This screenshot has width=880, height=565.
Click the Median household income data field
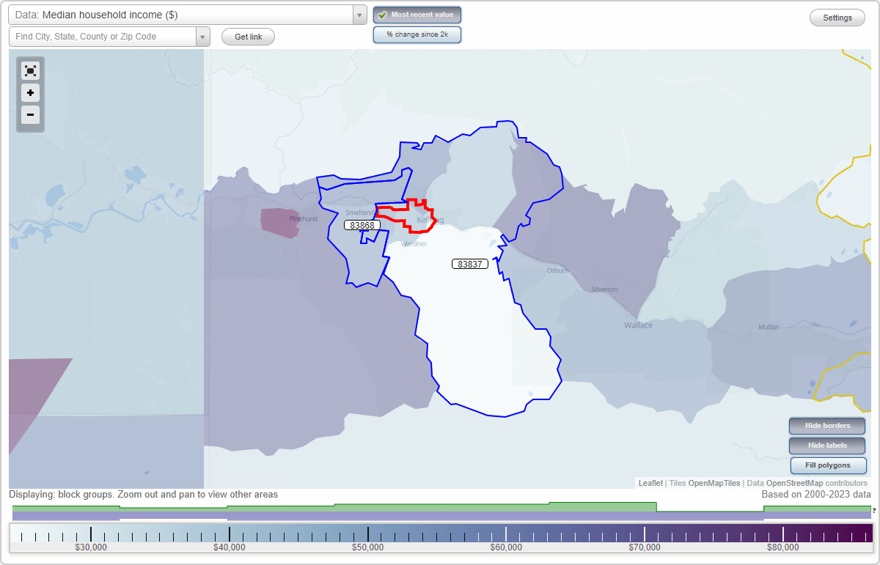[x=180, y=15]
